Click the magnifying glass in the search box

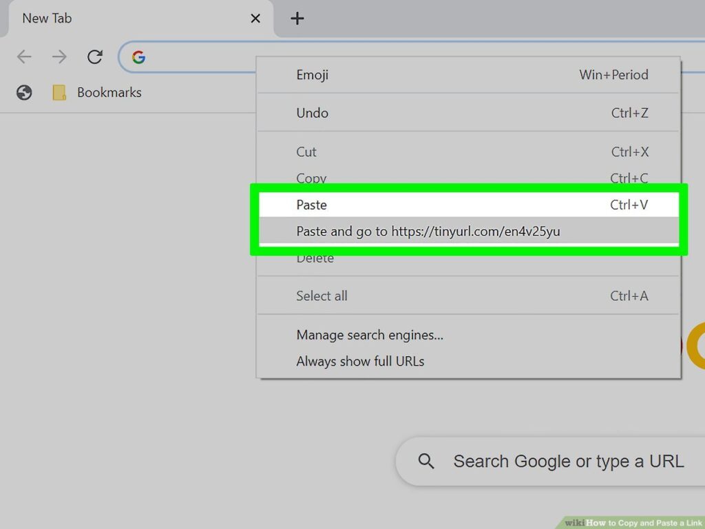click(x=427, y=461)
